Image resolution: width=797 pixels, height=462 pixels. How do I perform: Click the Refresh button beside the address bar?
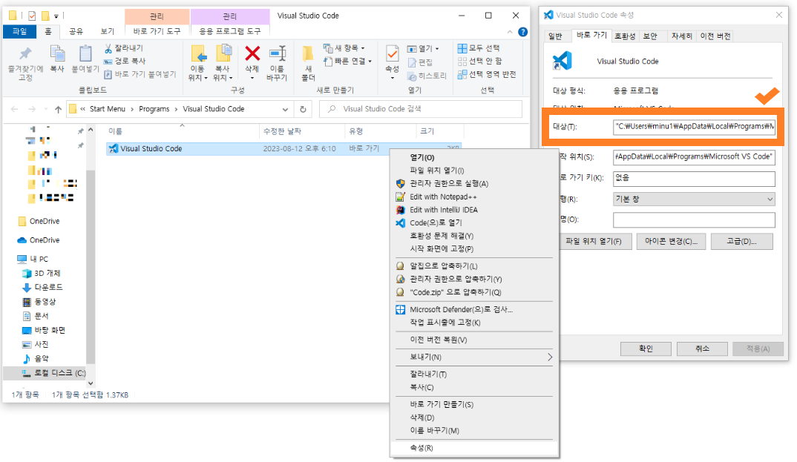pyautogui.click(x=303, y=109)
